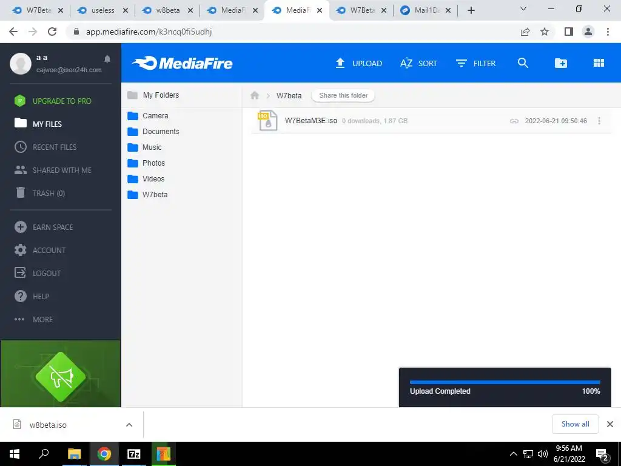Viewport: 621px width, 466px height.
Task: Reload the page
Action: pos(52,32)
